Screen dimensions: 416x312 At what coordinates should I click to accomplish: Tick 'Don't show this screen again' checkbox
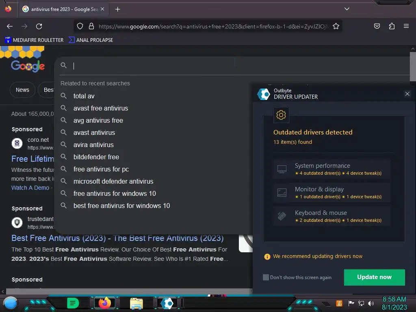[x=266, y=277]
